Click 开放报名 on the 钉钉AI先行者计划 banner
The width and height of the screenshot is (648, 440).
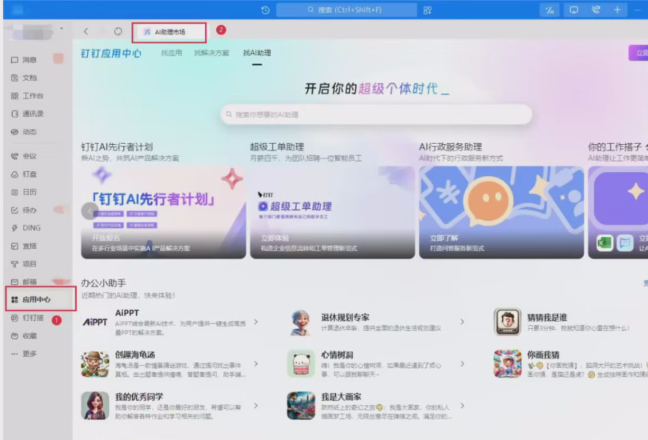point(106,238)
